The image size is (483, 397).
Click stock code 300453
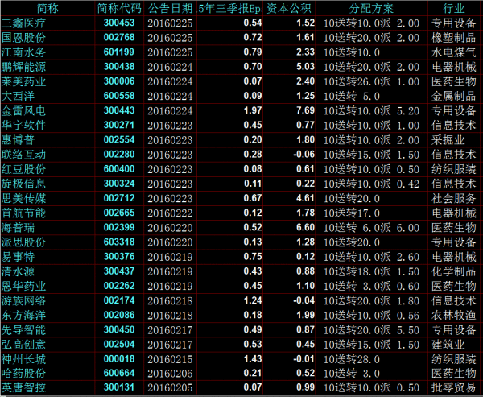pyautogui.click(x=119, y=23)
